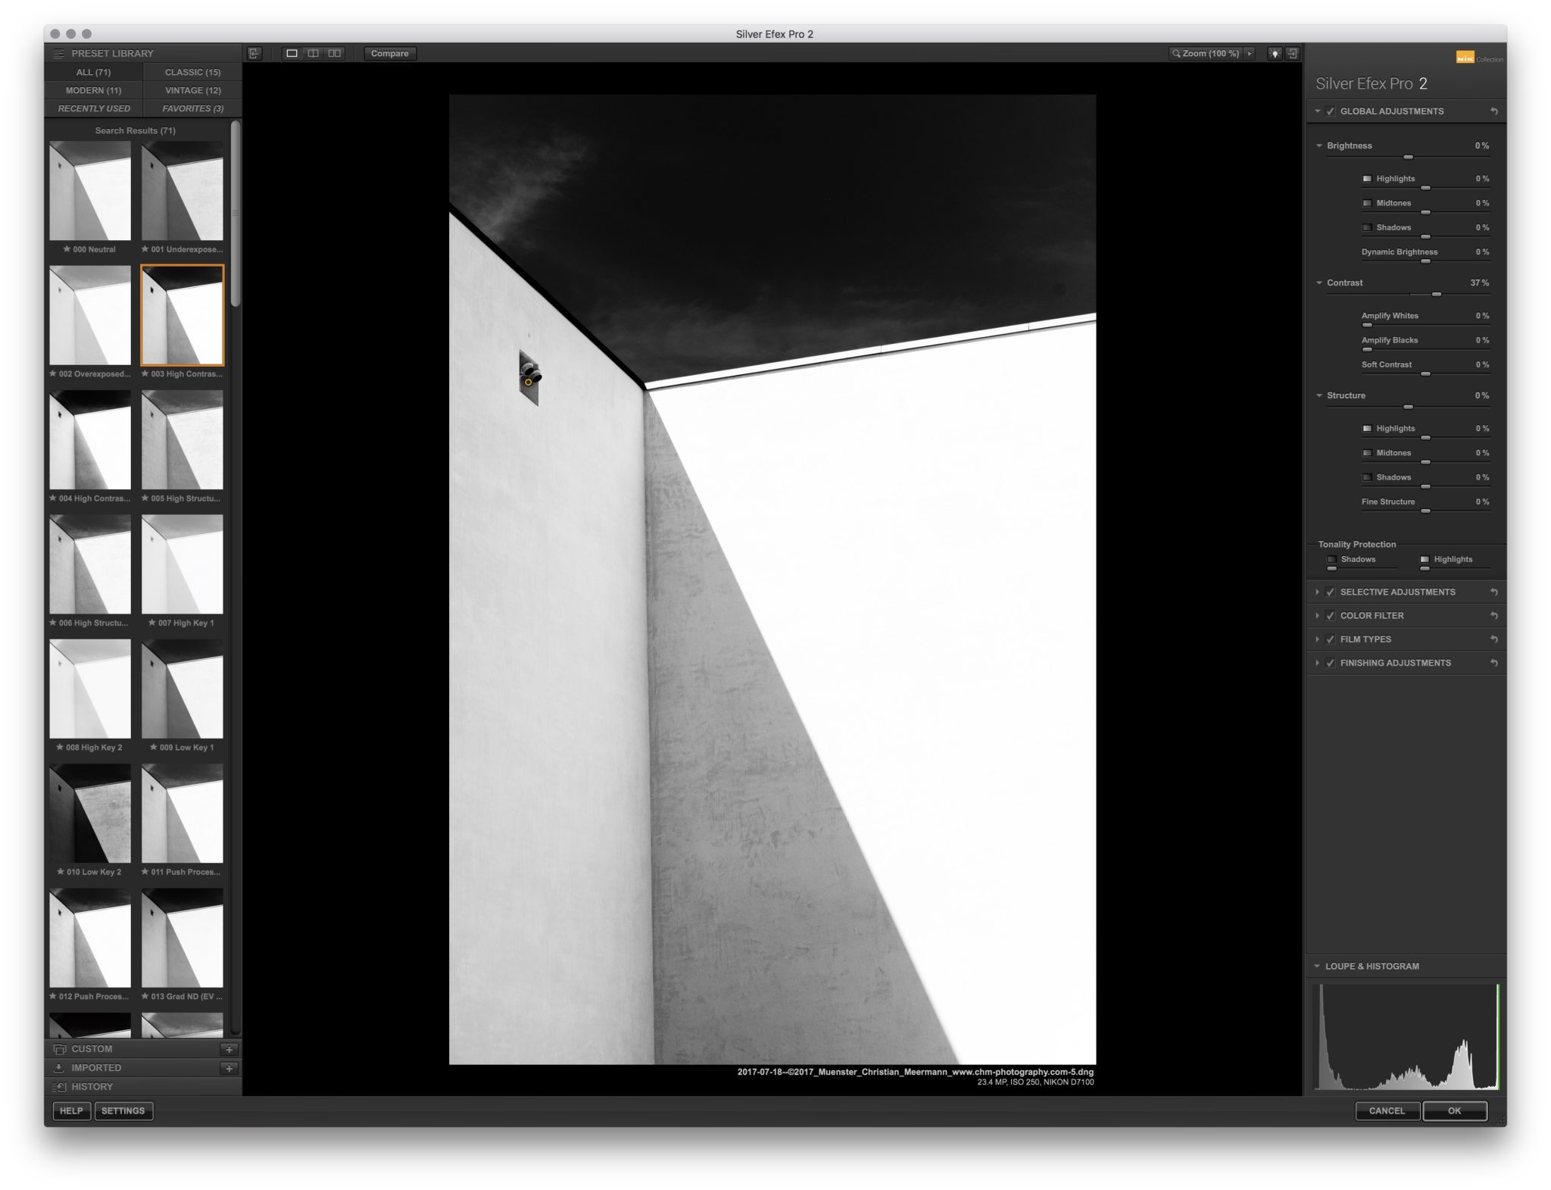Click the Brightness Highlights tone icon

(x=1367, y=179)
